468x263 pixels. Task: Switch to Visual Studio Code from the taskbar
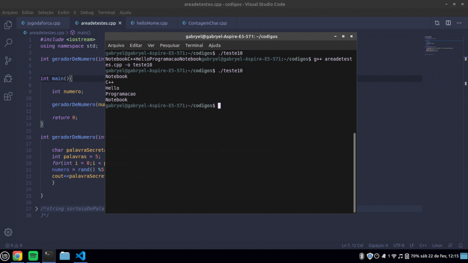80,256
